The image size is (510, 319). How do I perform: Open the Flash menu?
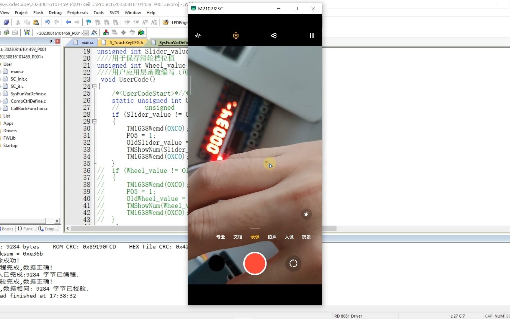pos(38,13)
